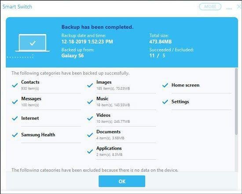Viewport: 242px width, 194px height.
Task: Click the vertical scrollbar thumb
Action: (x=236, y=101)
